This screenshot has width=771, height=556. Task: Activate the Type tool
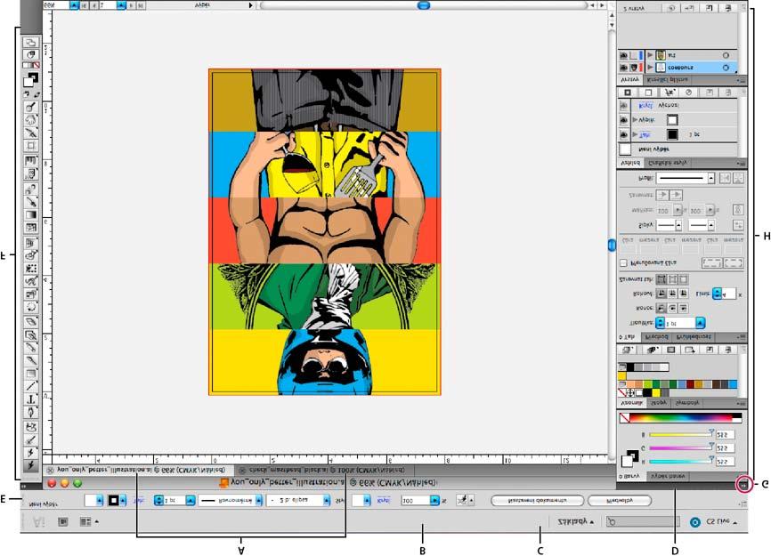click(31, 399)
